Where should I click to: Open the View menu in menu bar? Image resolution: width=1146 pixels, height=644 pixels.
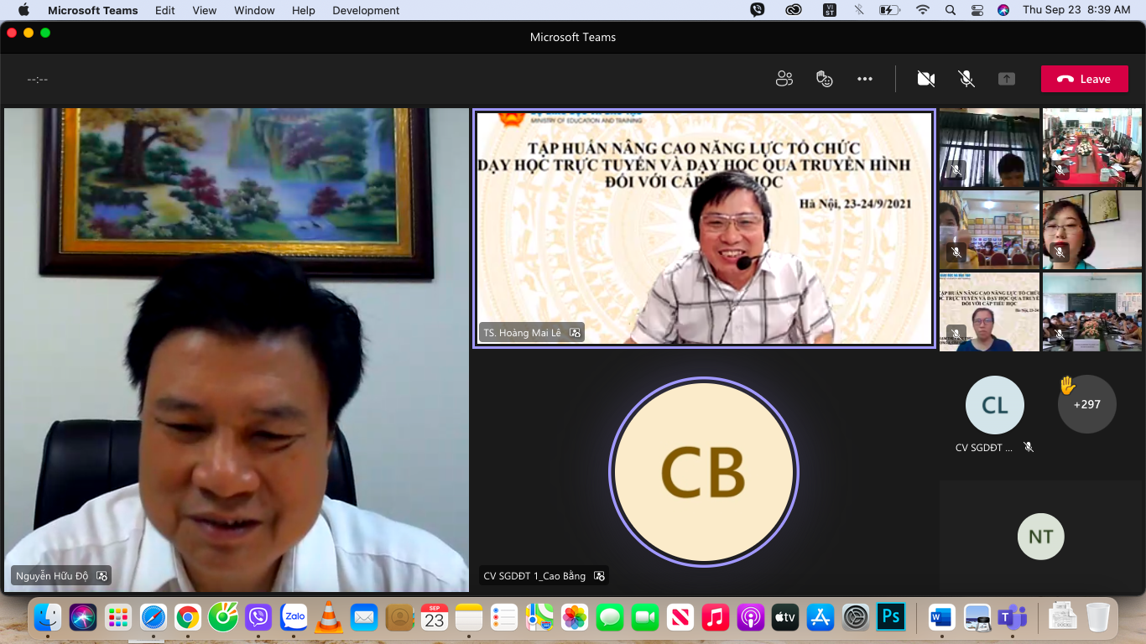coord(204,10)
